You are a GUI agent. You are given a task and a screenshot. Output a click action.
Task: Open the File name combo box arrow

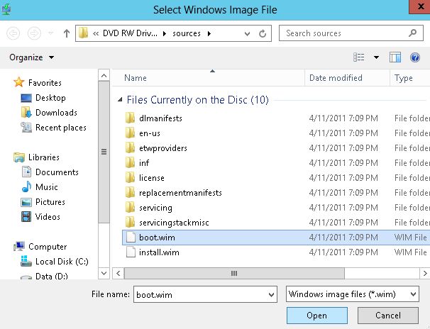(270, 294)
